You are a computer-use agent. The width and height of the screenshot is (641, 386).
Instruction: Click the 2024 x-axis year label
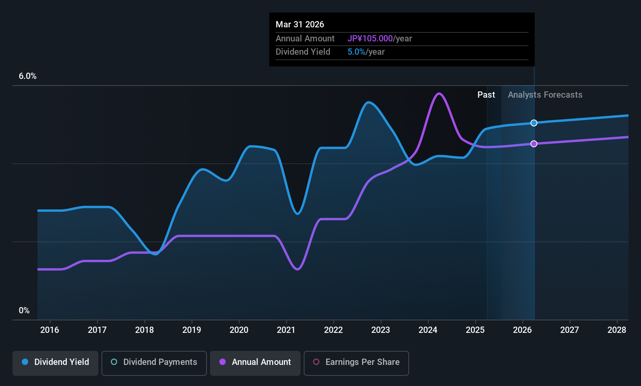click(428, 330)
